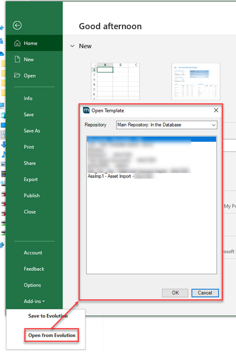Click the back arrow icon
236x354 pixels.
click(17, 26)
